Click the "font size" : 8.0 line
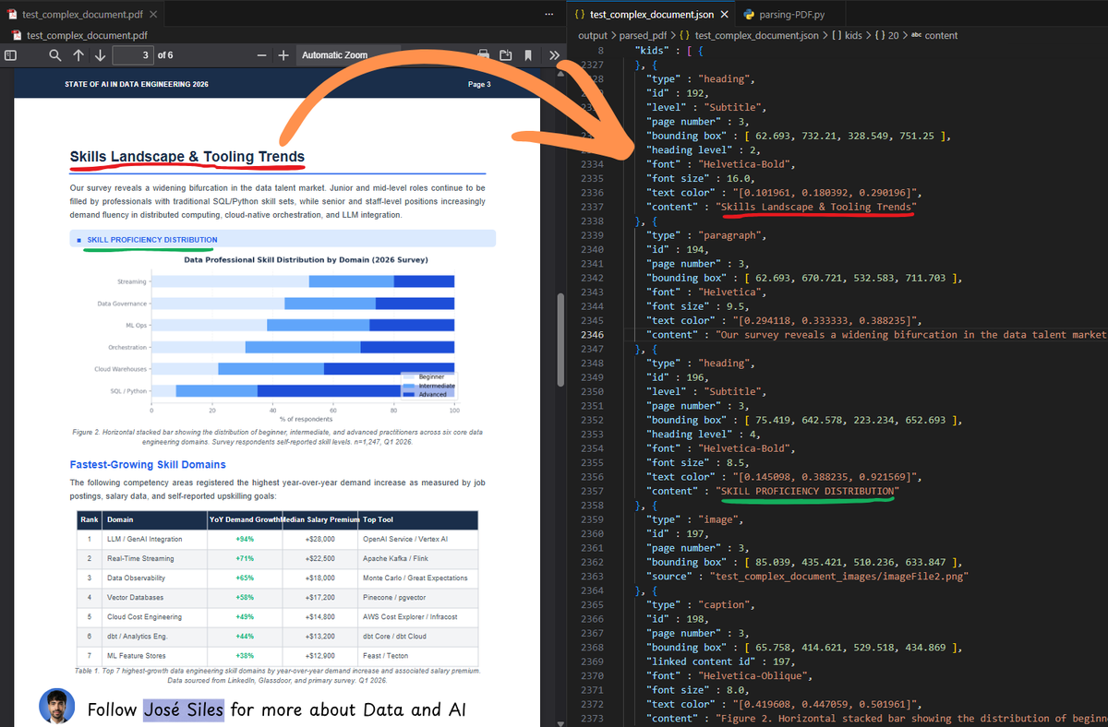Image resolution: width=1108 pixels, height=727 pixels. coord(699,690)
